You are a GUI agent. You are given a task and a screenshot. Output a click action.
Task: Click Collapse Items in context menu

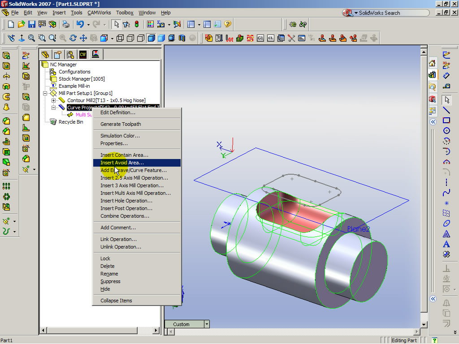tap(137, 301)
